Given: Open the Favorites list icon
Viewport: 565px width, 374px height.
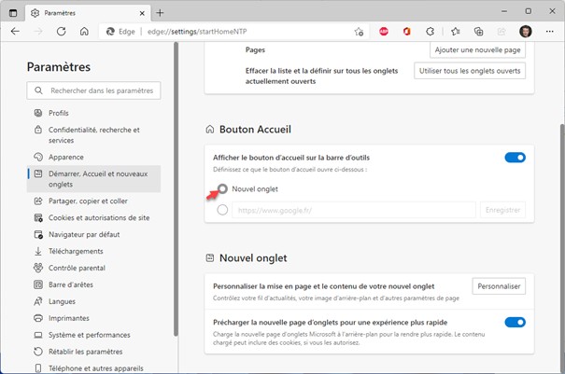Looking at the screenshot, I should pyautogui.click(x=456, y=32).
